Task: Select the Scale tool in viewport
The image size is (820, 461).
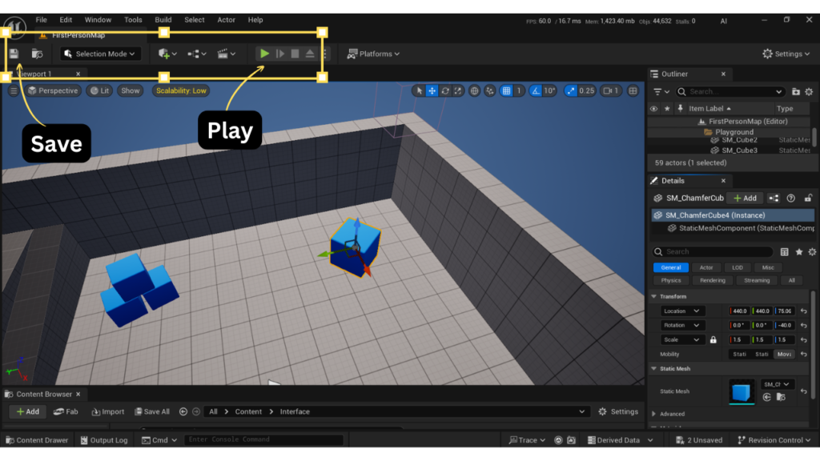Action: (x=458, y=91)
